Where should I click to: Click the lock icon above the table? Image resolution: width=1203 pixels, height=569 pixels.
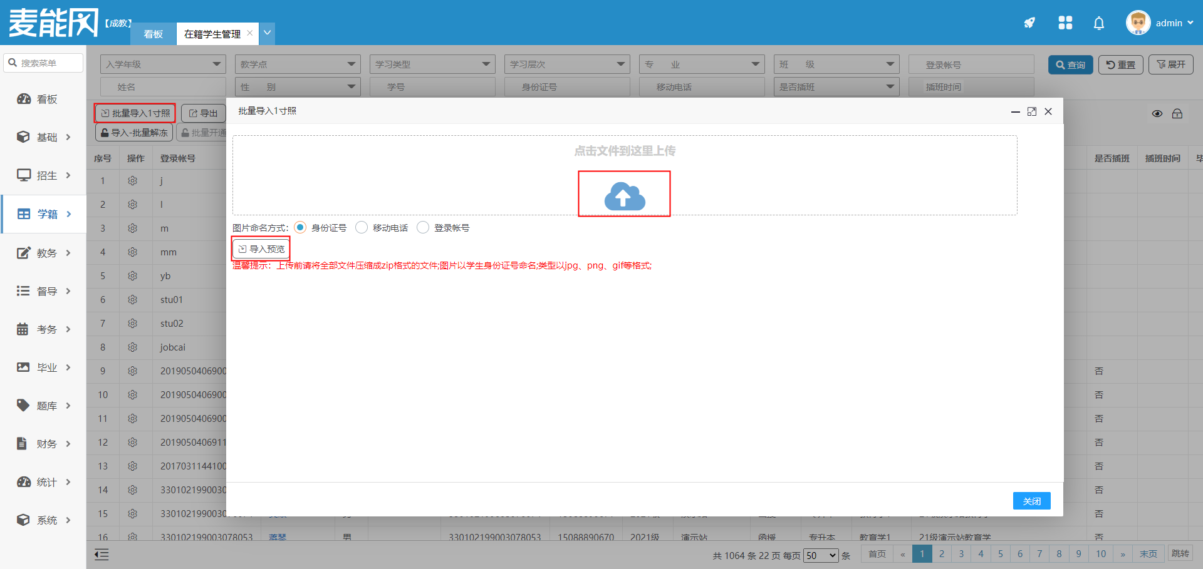tap(1177, 114)
